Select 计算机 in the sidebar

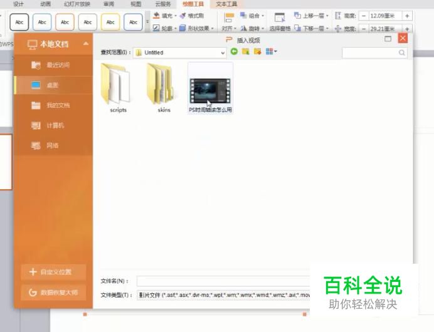53,125
